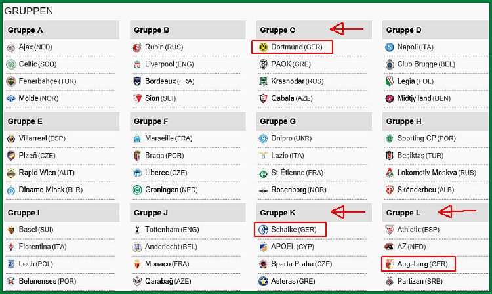This screenshot has width=492, height=294.
Task: Open the Celtic (SCO) team link
Action: coord(37,64)
